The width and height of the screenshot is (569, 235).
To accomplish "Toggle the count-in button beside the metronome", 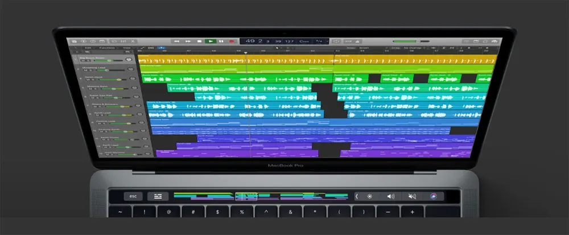I will pyautogui.click(x=348, y=42).
